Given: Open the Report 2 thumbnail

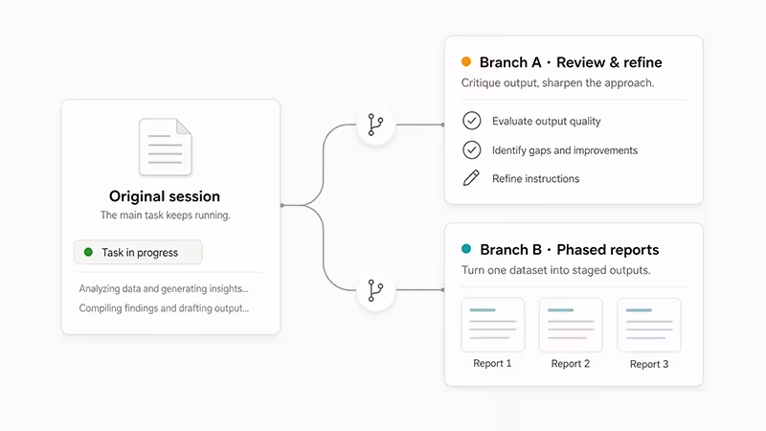Looking at the screenshot, I should [x=571, y=325].
